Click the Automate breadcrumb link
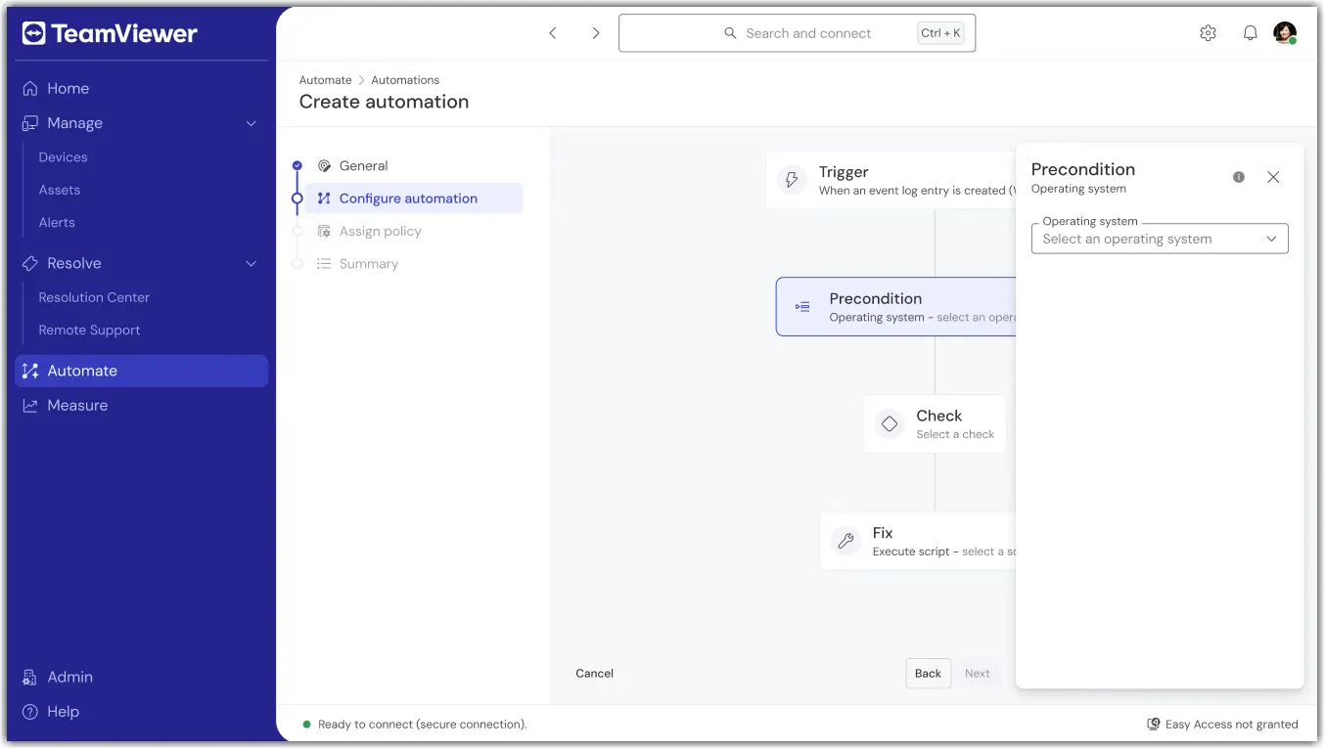This screenshot has height=749, width=1325. [325, 80]
